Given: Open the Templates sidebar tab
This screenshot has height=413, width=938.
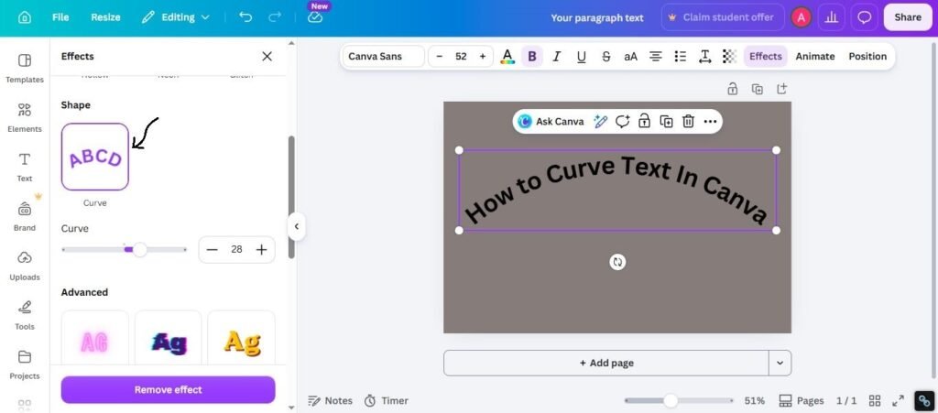Looking at the screenshot, I should click(25, 68).
